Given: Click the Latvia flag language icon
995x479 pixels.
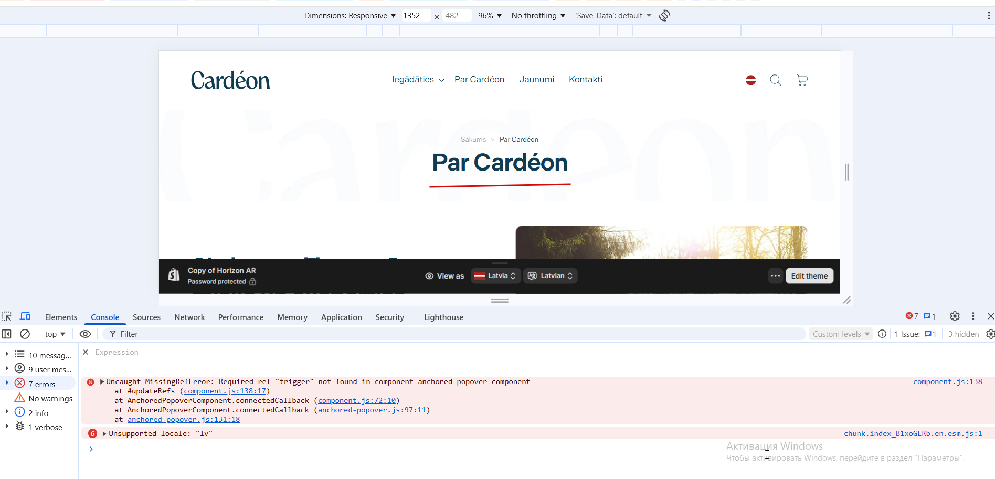Looking at the screenshot, I should [x=751, y=80].
